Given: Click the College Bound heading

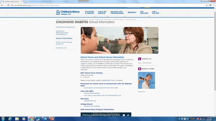Looking at the screenshot, I should [86, 104].
